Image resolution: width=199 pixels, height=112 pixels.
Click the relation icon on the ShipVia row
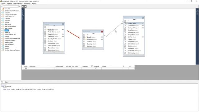(143, 37)
